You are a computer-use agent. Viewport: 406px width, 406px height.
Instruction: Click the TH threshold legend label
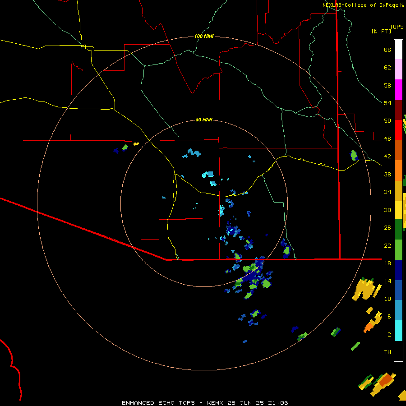[x=388, y=352]
